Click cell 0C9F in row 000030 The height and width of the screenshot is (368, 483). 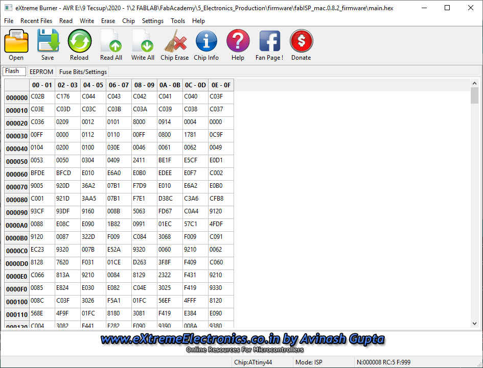221,136
